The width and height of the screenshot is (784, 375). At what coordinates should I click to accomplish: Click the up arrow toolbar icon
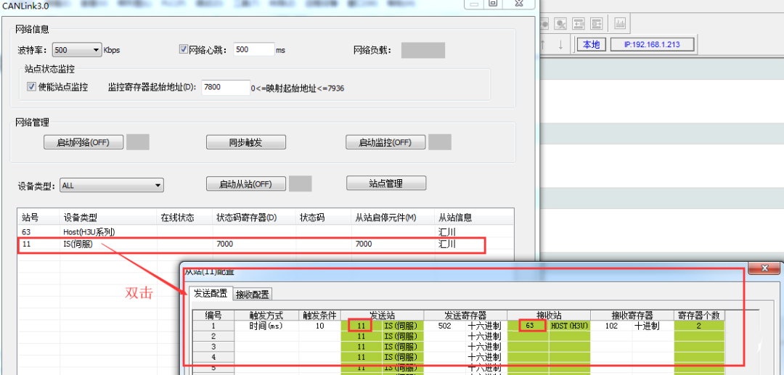click(543, 44)
